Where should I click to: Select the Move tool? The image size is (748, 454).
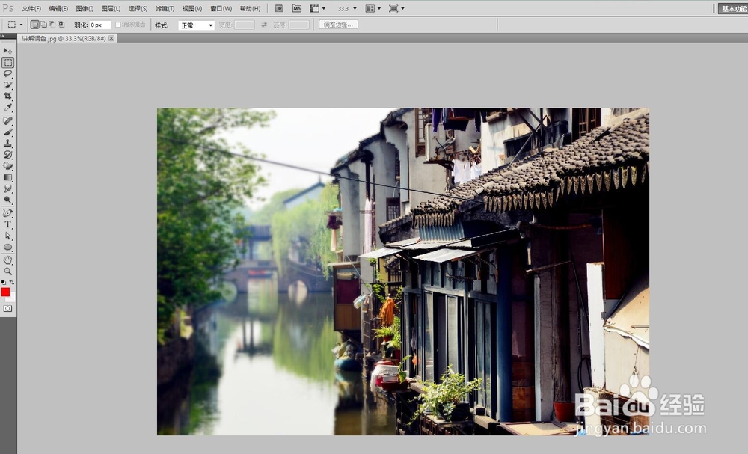7,51
